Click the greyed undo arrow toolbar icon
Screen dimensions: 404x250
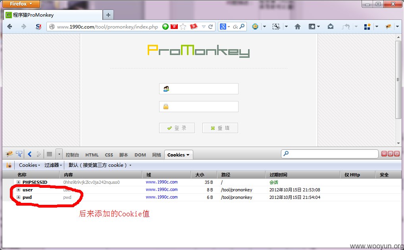346,27
